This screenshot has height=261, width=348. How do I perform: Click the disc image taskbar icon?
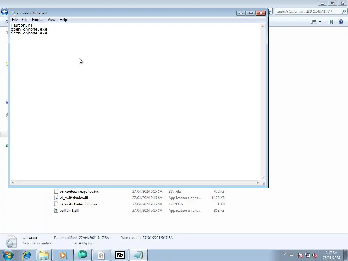coord(101,255)
